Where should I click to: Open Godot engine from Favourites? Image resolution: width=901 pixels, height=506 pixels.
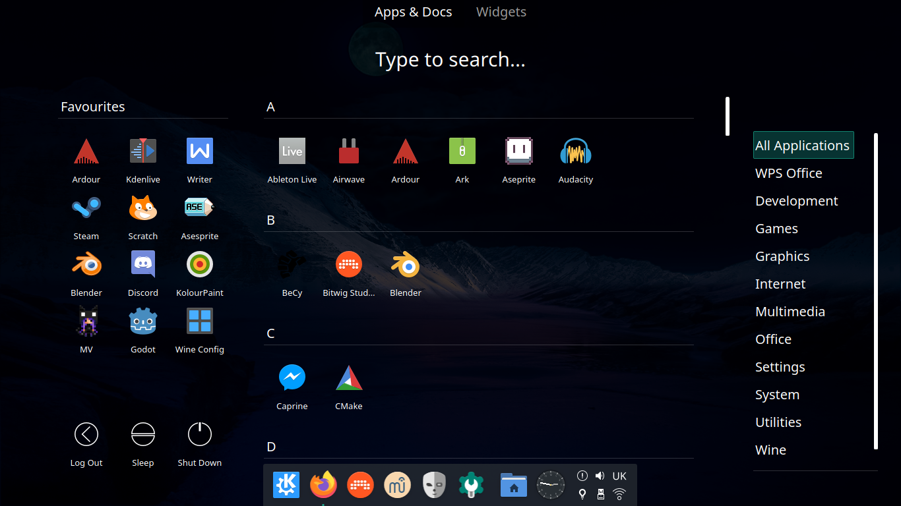click(x=143, y=330)
